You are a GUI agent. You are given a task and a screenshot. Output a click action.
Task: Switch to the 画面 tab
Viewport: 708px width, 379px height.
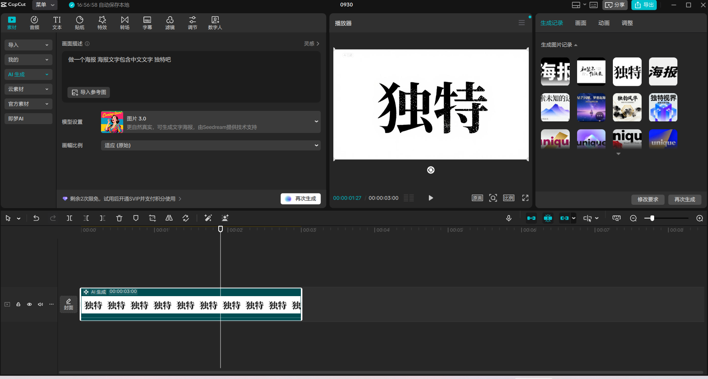tap(581, 23)
